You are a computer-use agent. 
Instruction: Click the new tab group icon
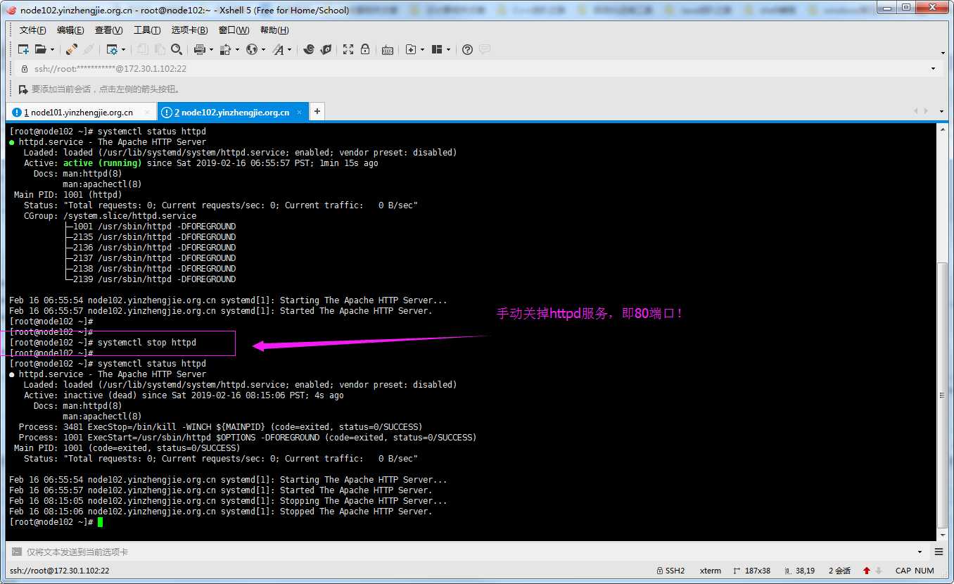click(x=411, y=49)
